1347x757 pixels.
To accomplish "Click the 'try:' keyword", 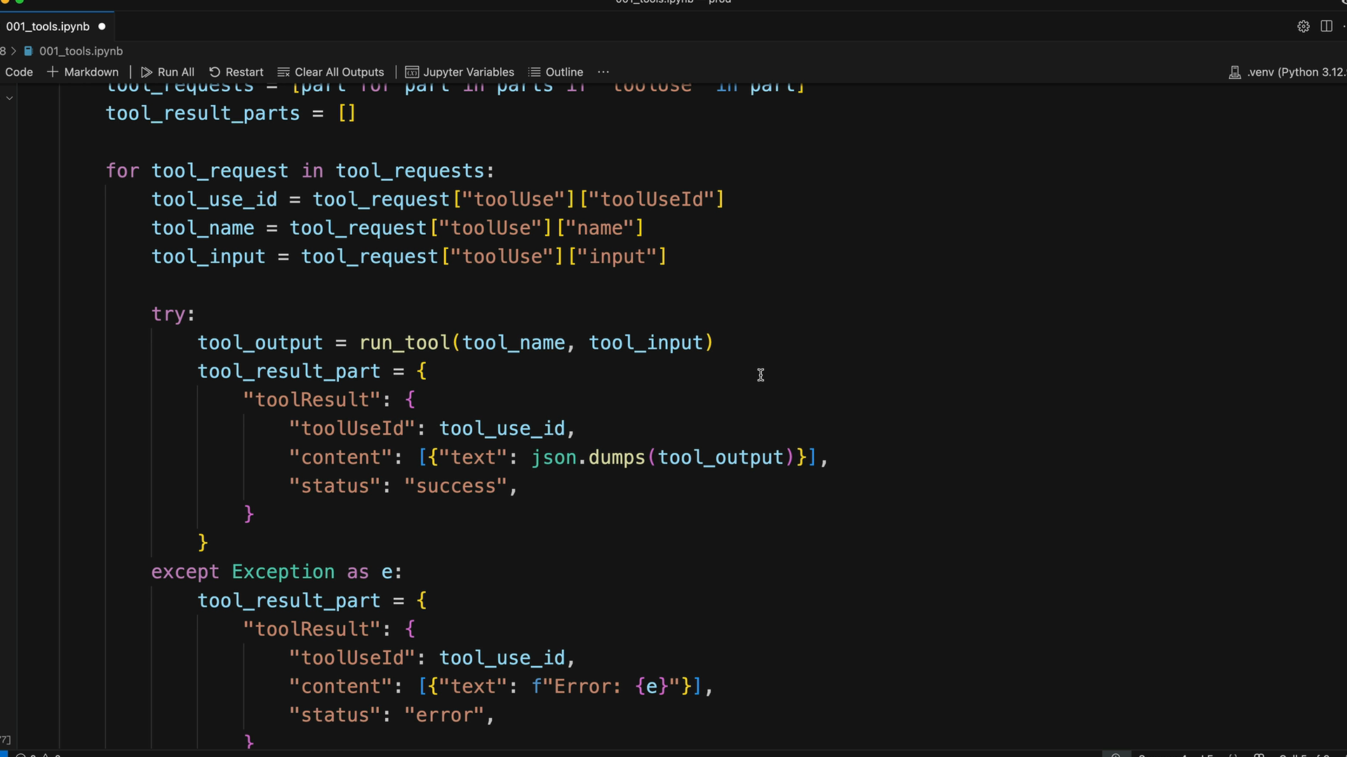I will (169, 314).
